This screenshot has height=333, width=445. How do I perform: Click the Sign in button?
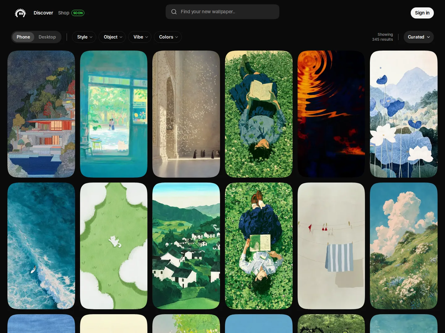(x=422, y=13)
